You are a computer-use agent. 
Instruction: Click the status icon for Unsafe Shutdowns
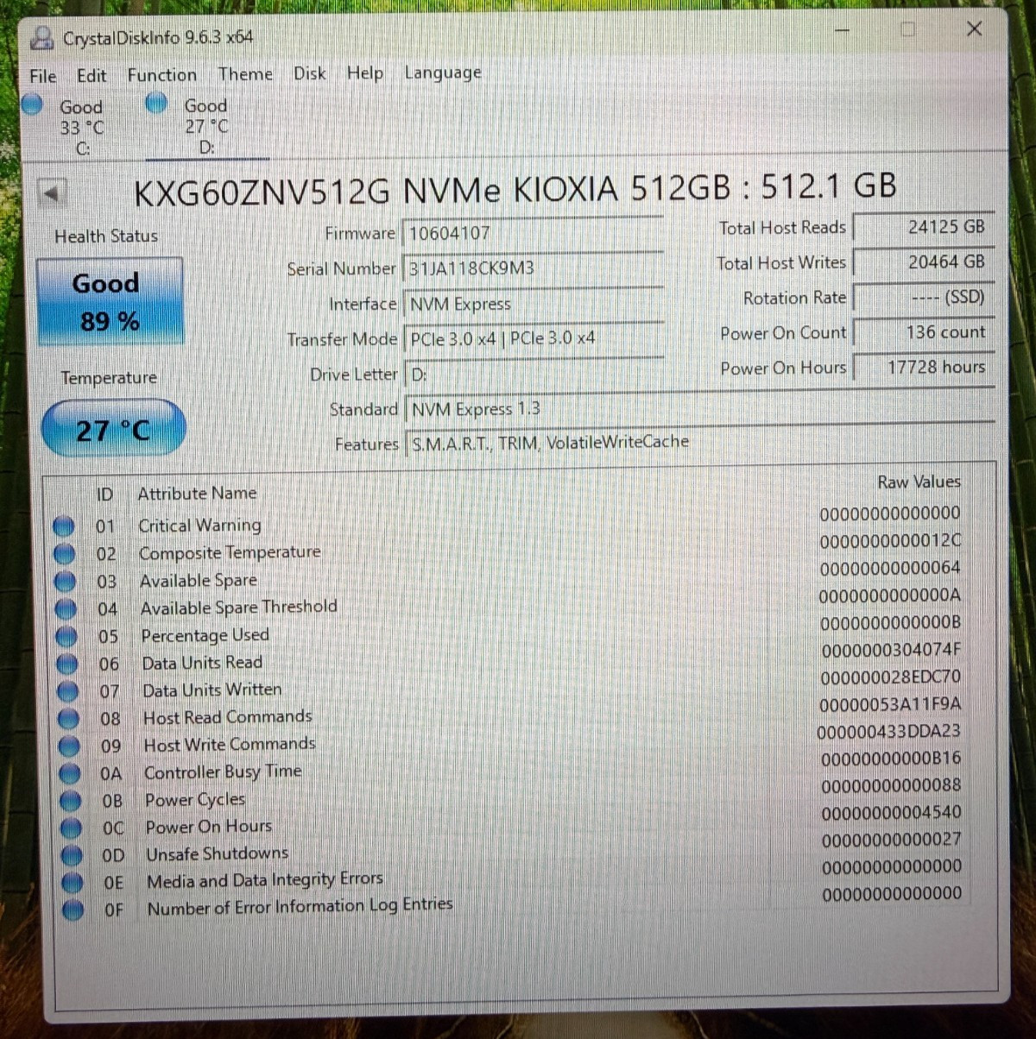(73, 855)
